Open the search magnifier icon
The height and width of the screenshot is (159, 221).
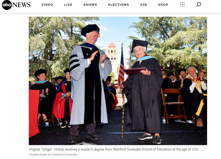[199, 4]
